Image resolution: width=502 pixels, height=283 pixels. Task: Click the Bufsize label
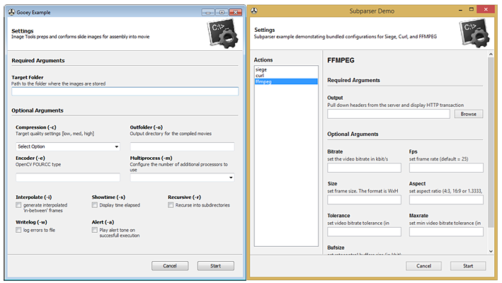point(336,248)
